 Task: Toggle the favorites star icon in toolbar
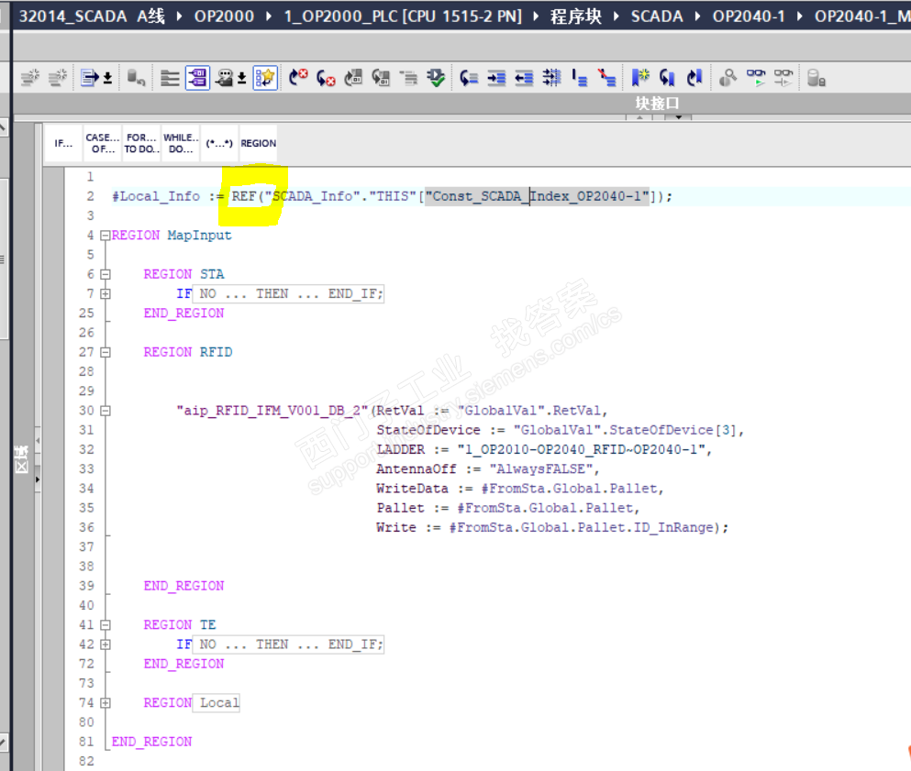(265, 77)
